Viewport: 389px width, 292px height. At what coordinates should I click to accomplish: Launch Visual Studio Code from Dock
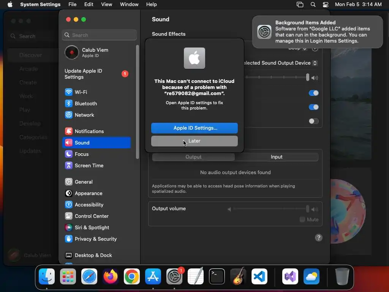[259, 276]
